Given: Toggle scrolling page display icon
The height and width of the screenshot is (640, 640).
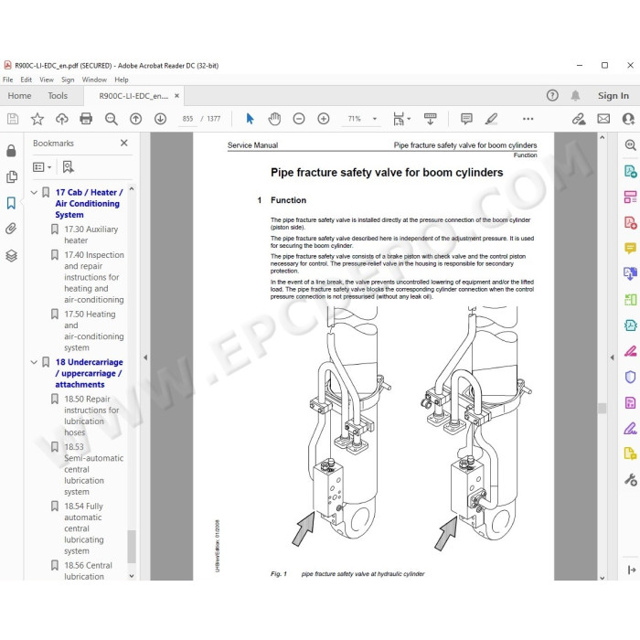Looking at the screenshot, I should 431,119.
